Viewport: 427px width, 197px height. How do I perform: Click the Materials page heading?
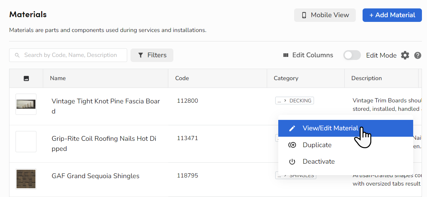28,14
